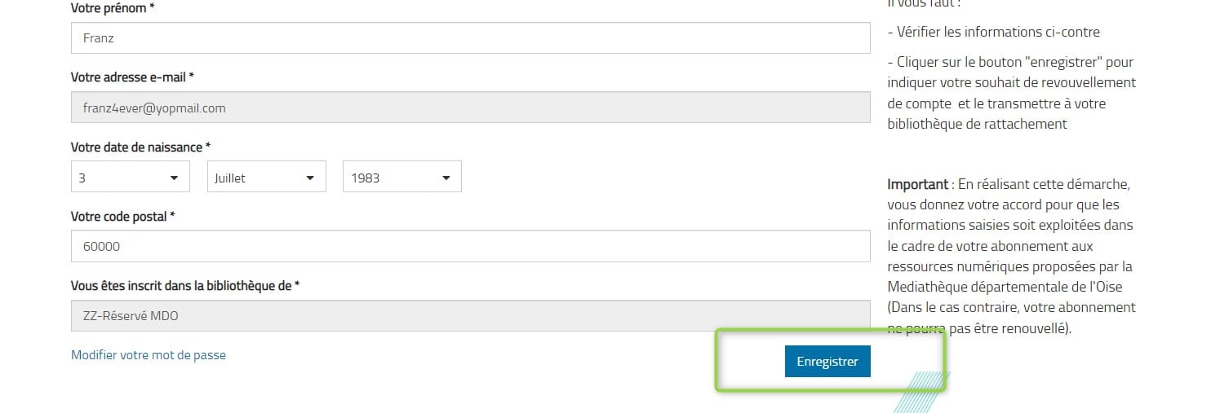Open the birth day dropdown showing 3
1220x413 pixels.
coord(131,177)
